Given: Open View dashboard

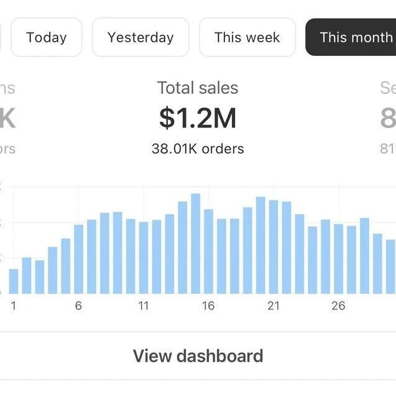Looking at the screenshot, I should pyautogui.click(x=198, y=356).
